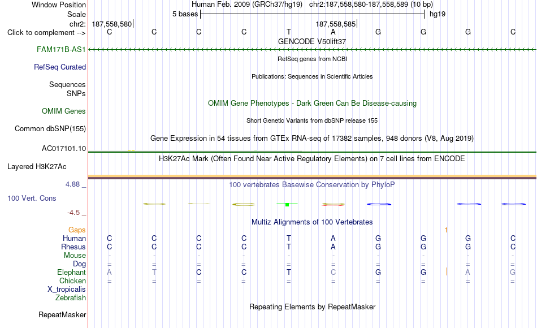The image size is (537, 328).
Task: Open the RefSeq Curated track label
Action: click(59, 67)
